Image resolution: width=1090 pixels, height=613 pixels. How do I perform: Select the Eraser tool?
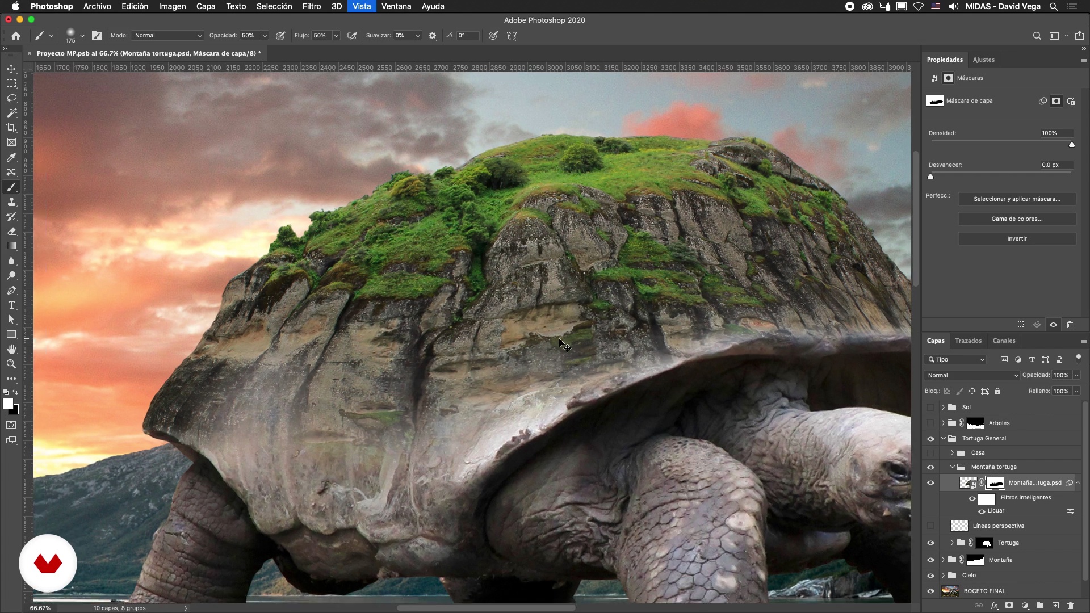(11, 232)
